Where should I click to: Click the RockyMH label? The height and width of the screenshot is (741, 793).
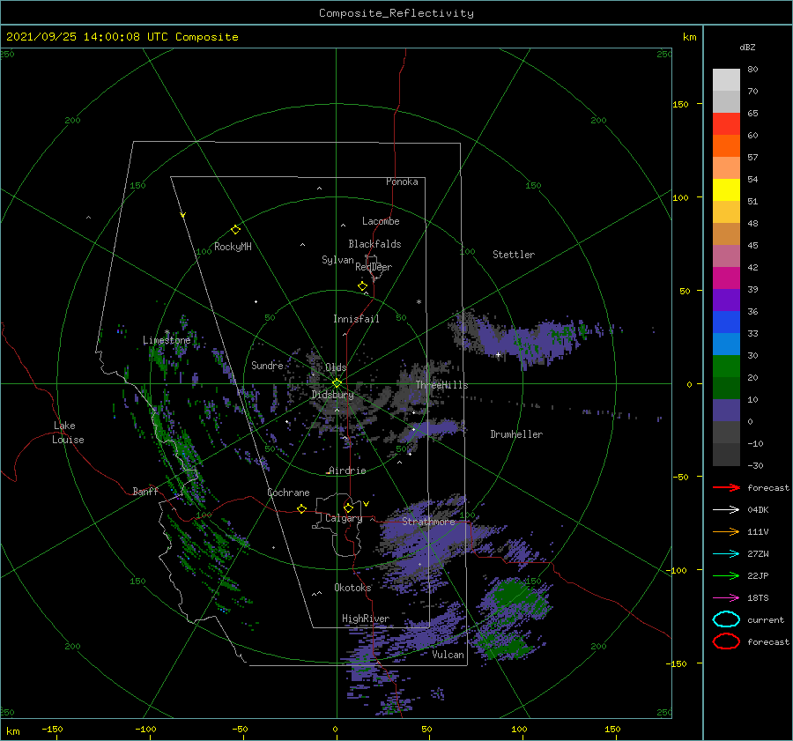pyautogui.click(x=233, y=247)
